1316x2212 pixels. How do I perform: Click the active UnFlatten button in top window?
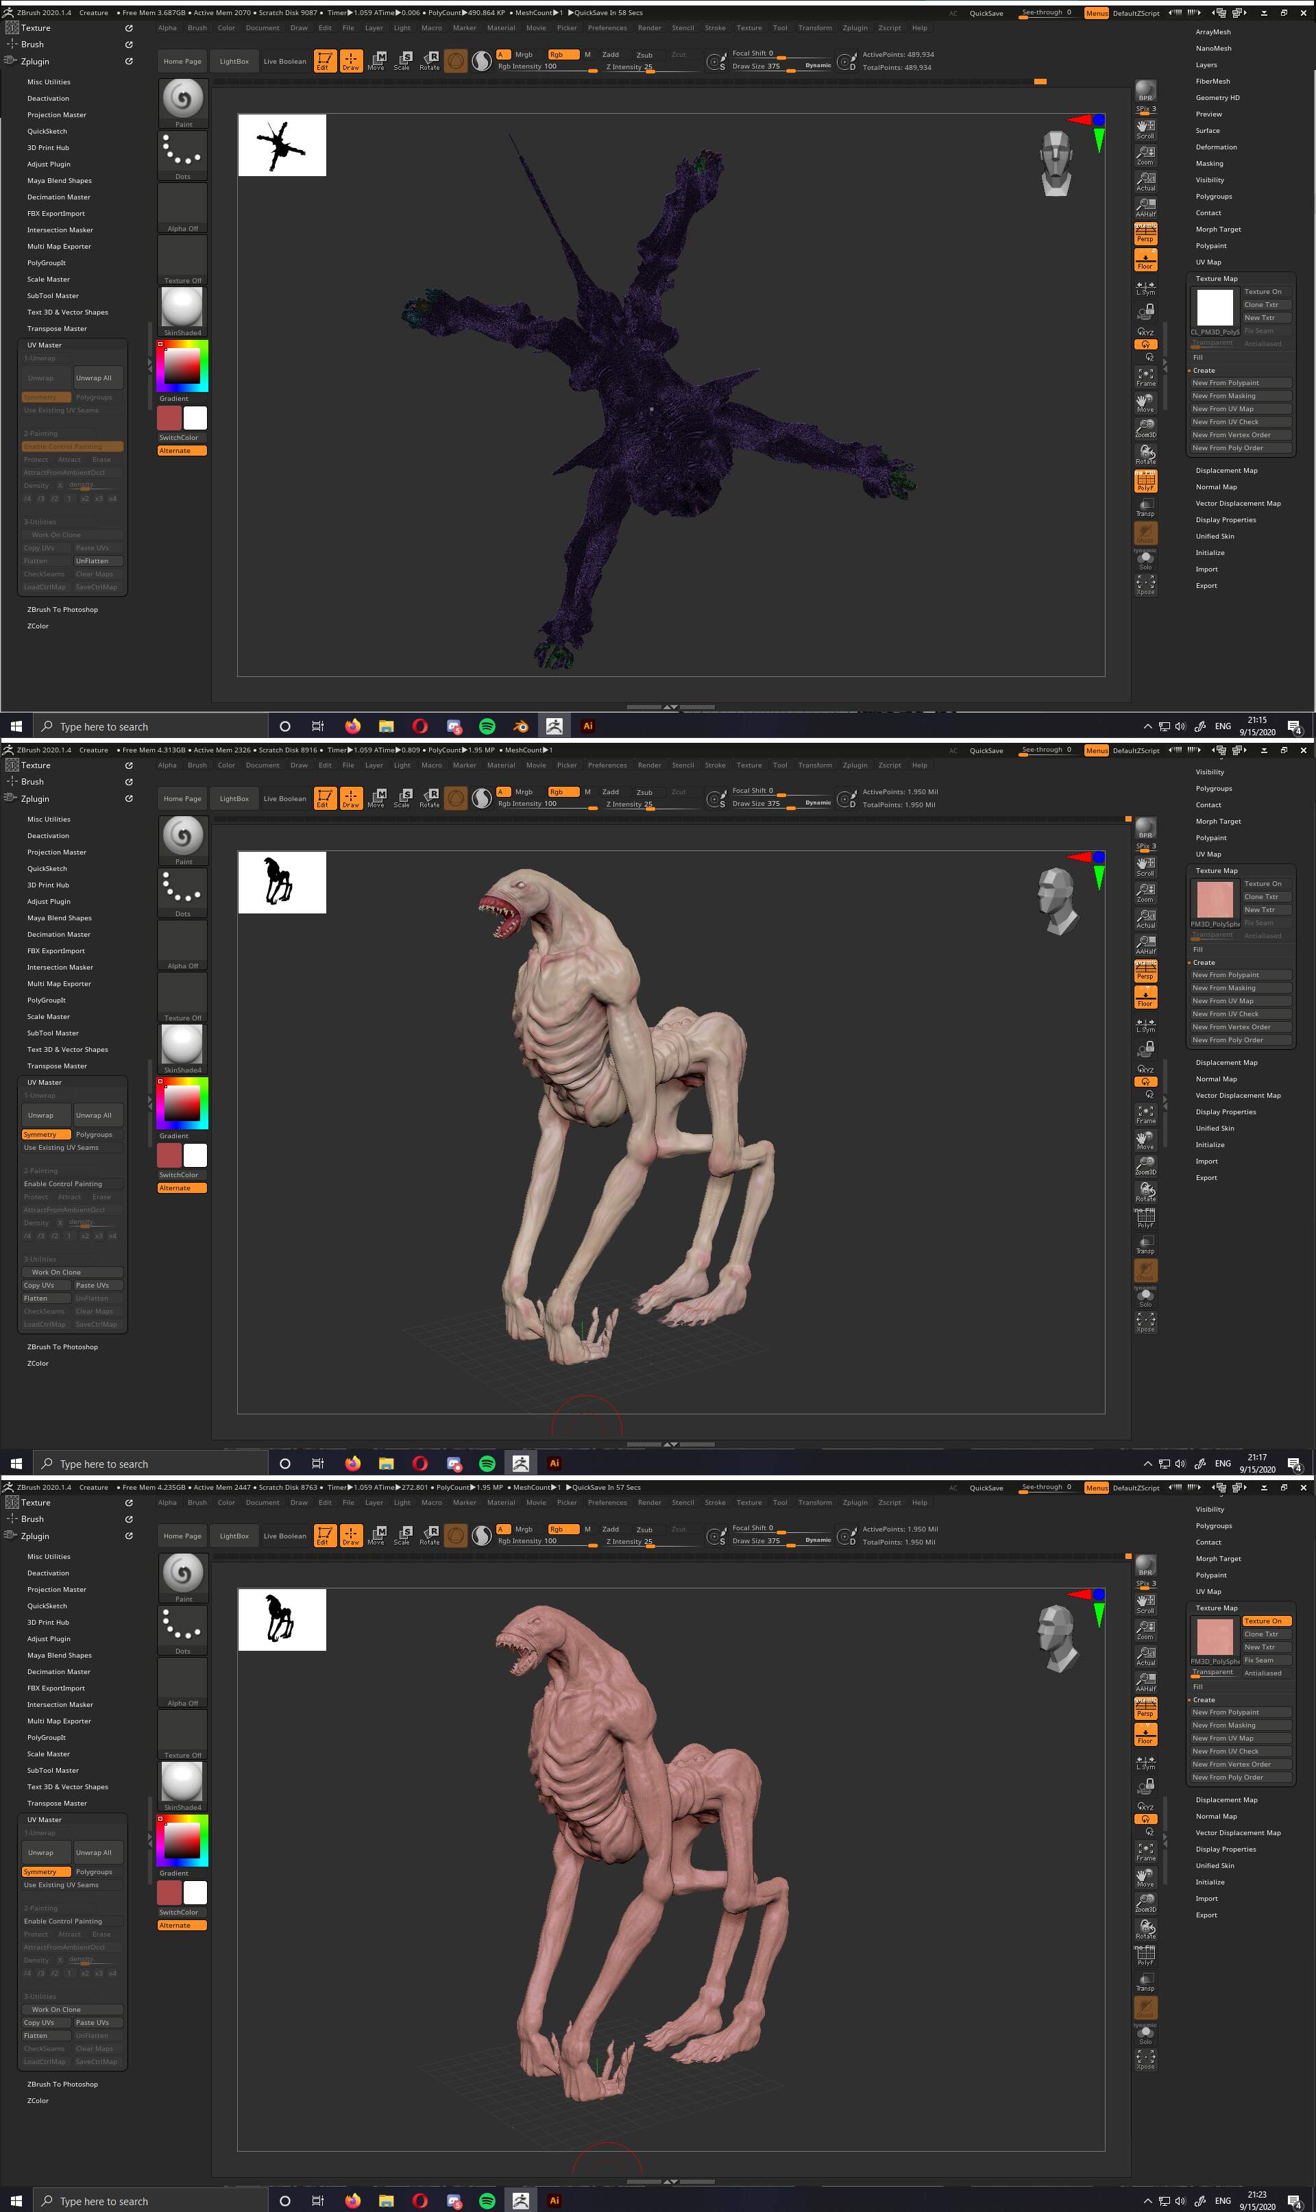(x=97, y=561)
